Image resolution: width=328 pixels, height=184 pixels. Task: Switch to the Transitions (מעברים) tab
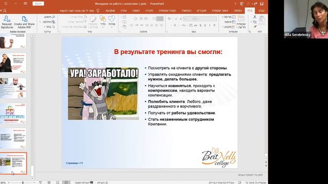coord(201,10)
